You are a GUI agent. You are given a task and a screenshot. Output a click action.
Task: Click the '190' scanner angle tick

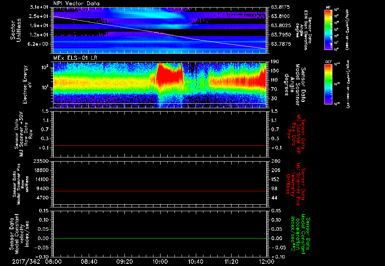click(275, 62)
